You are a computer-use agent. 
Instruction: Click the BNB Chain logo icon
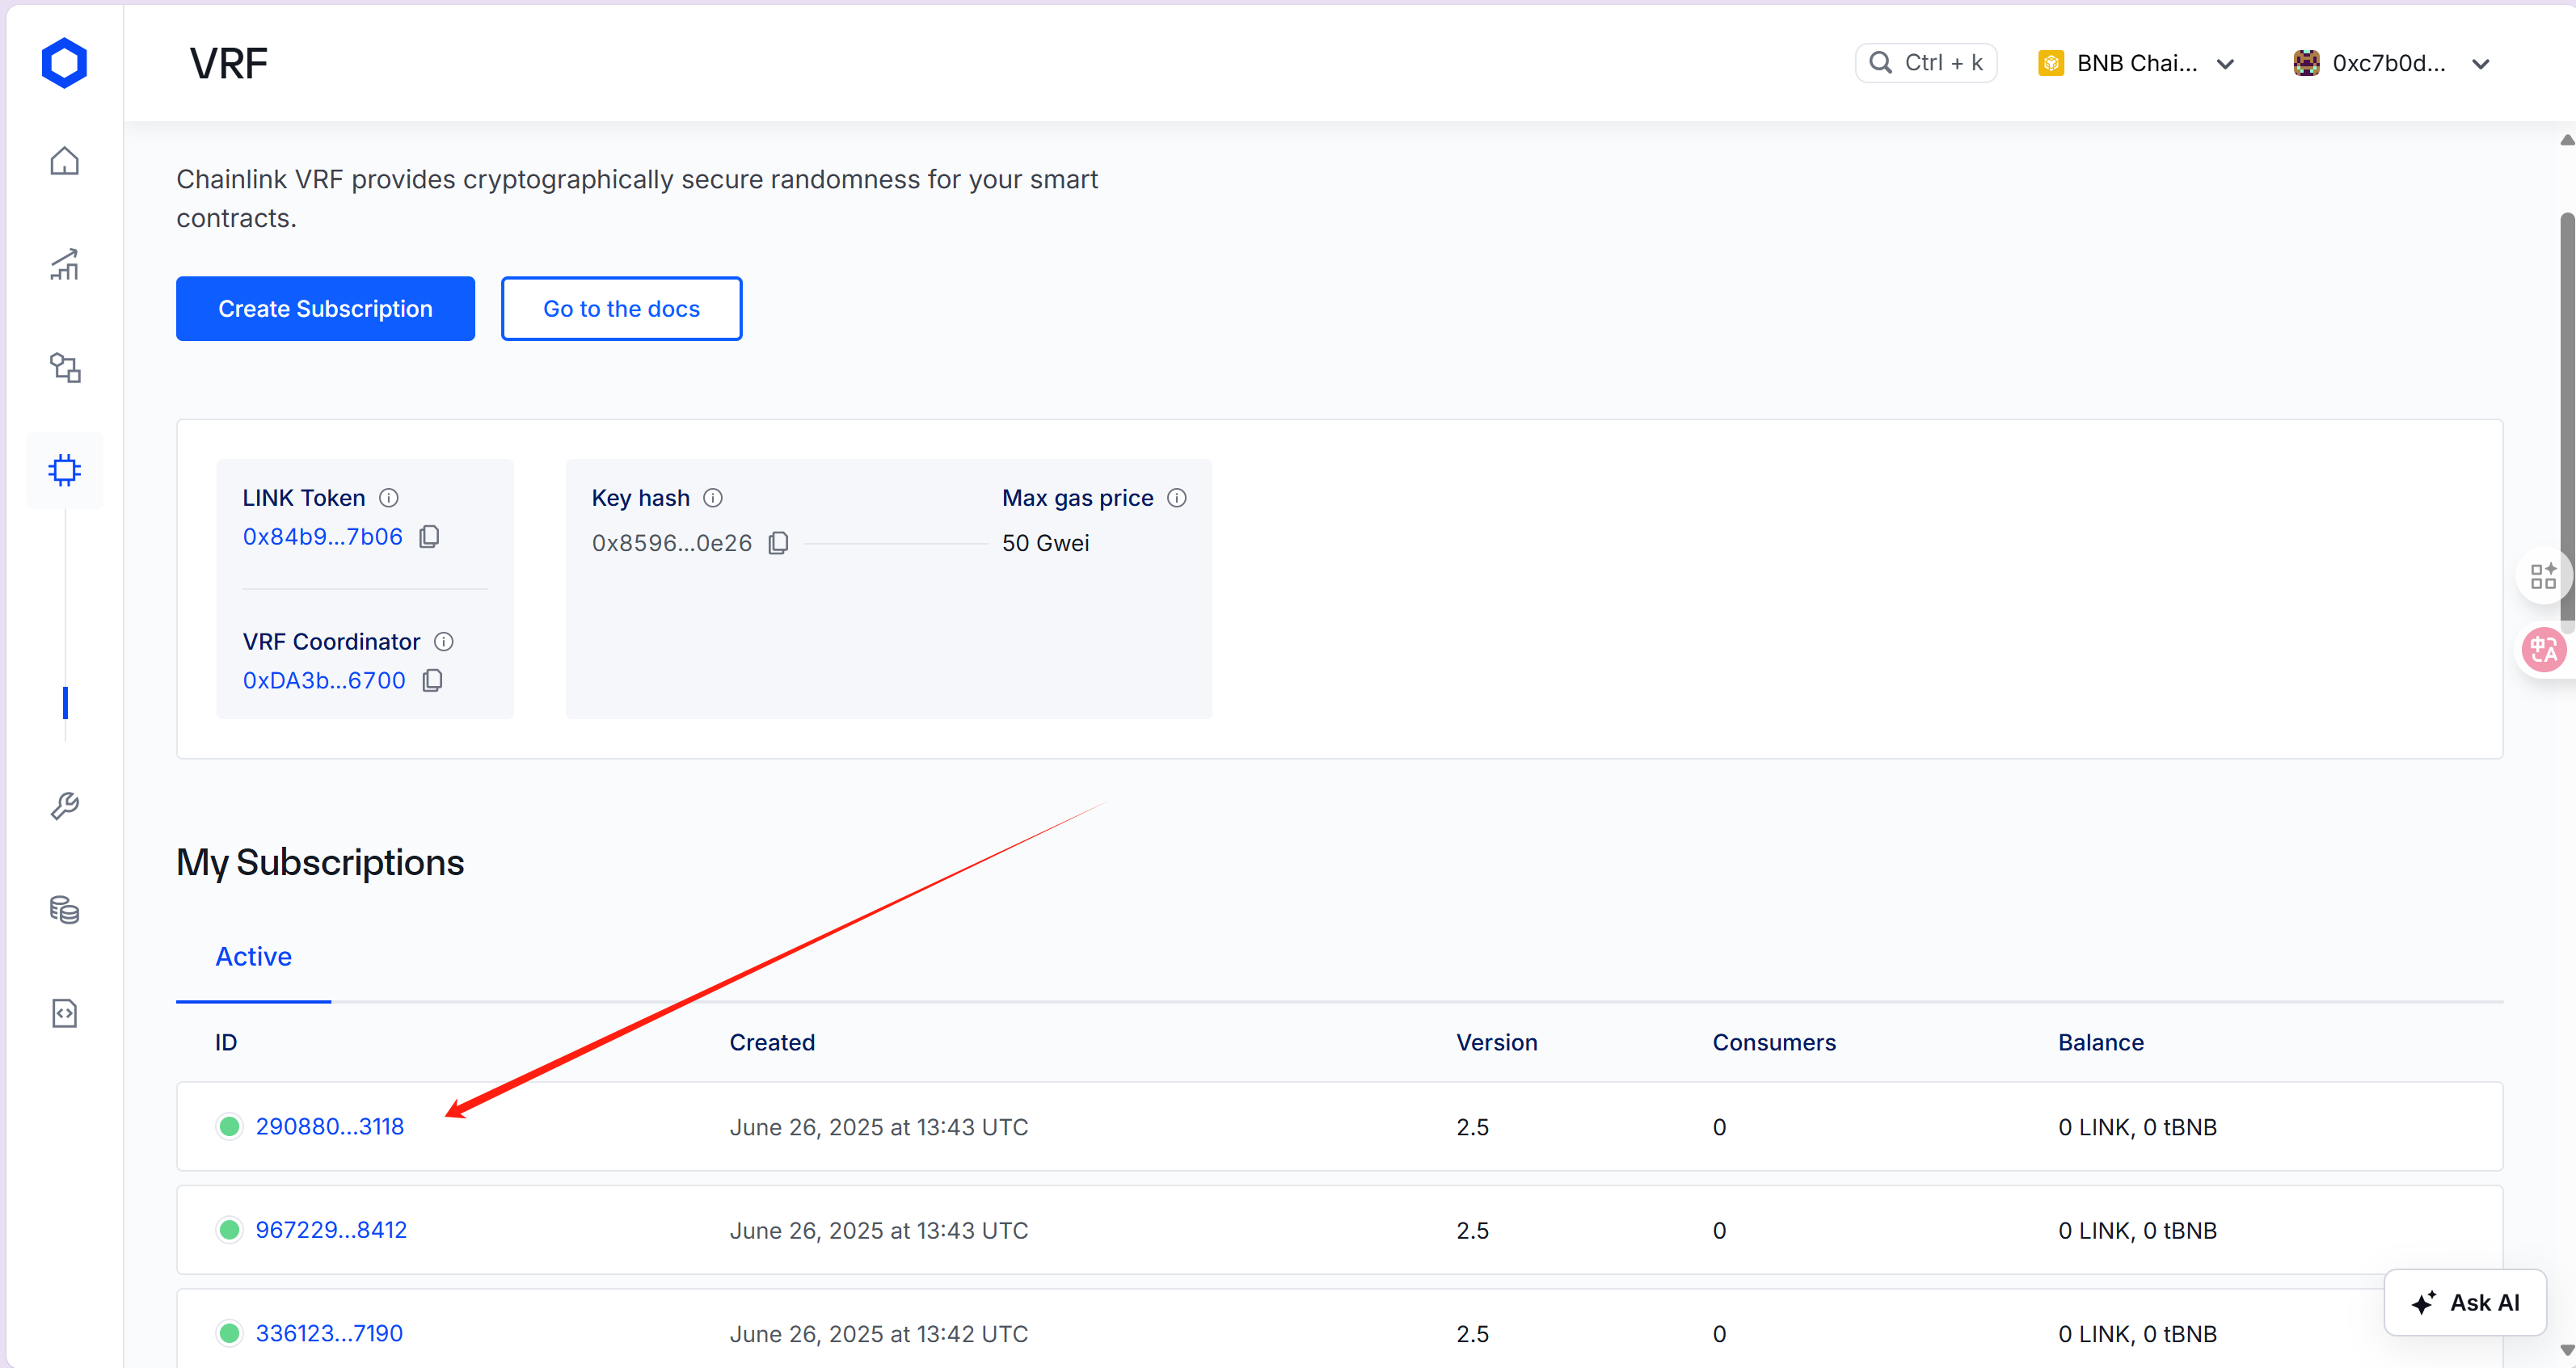(2051, 63)
